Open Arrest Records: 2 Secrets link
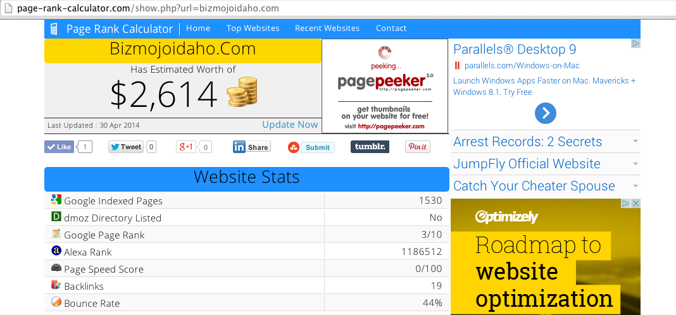 528,141
